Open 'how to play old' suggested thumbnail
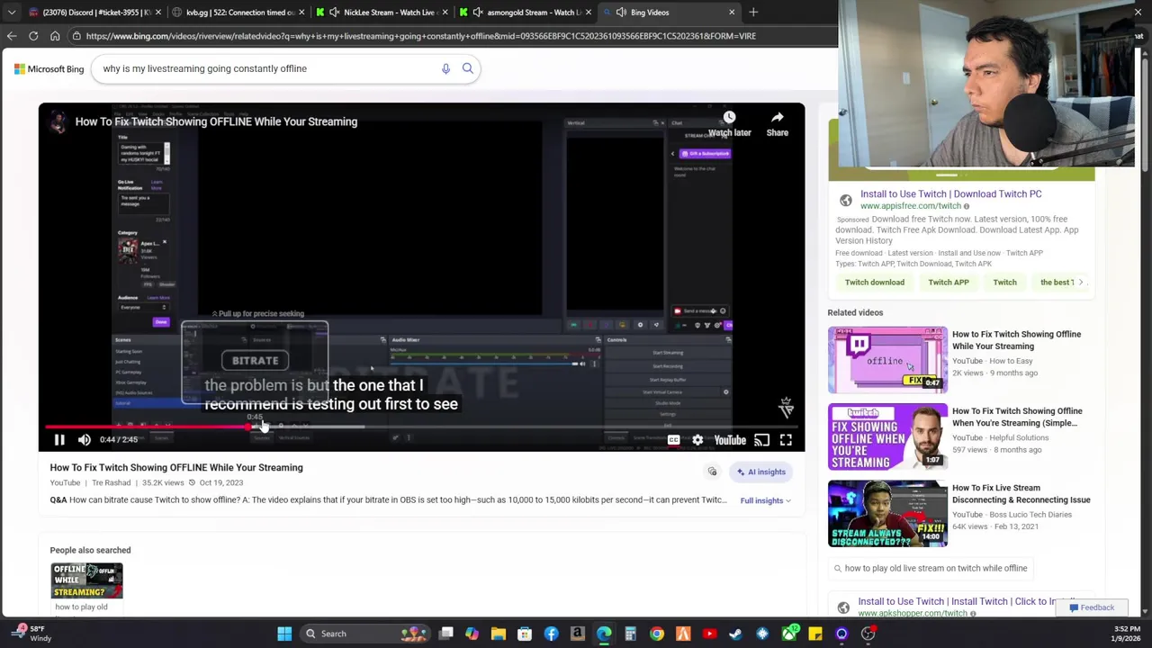Screen dimensions: 1152x648 coord(86,580)
